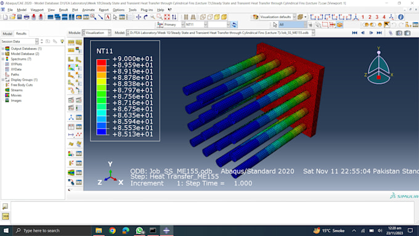The width and height of the screenshot is (419, 236).
Task: Switch to the Model tab
Action: point(7,34)
